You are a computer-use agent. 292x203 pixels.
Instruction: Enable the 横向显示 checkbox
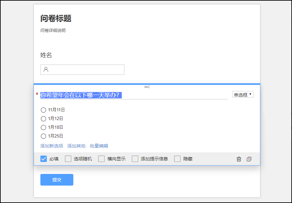101,159
